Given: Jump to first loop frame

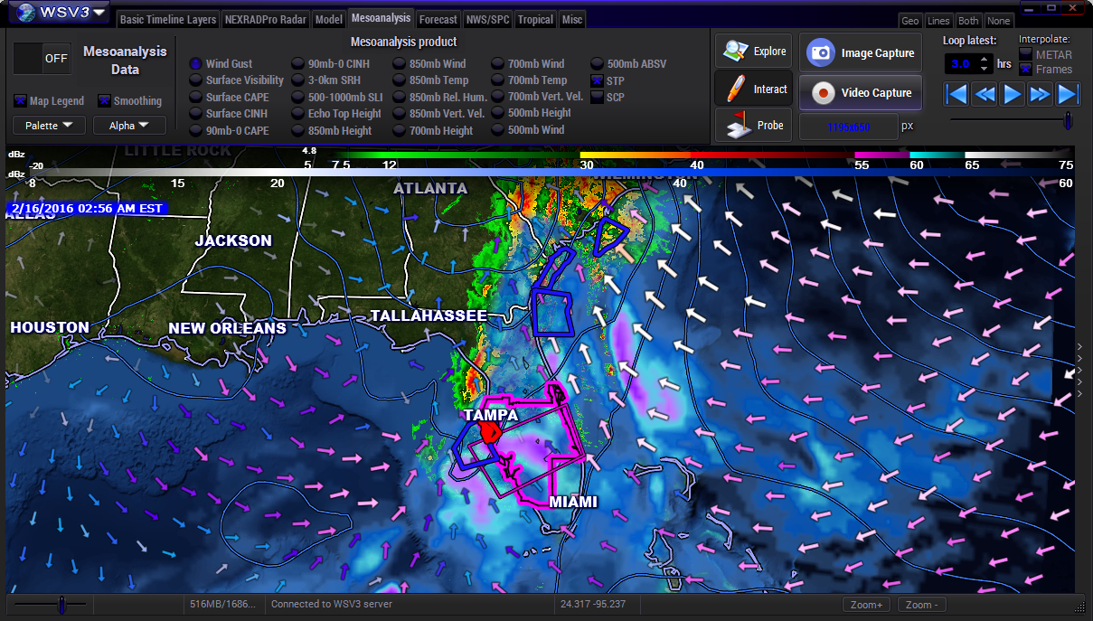Looking at the screenshot, I should [956, 93].
